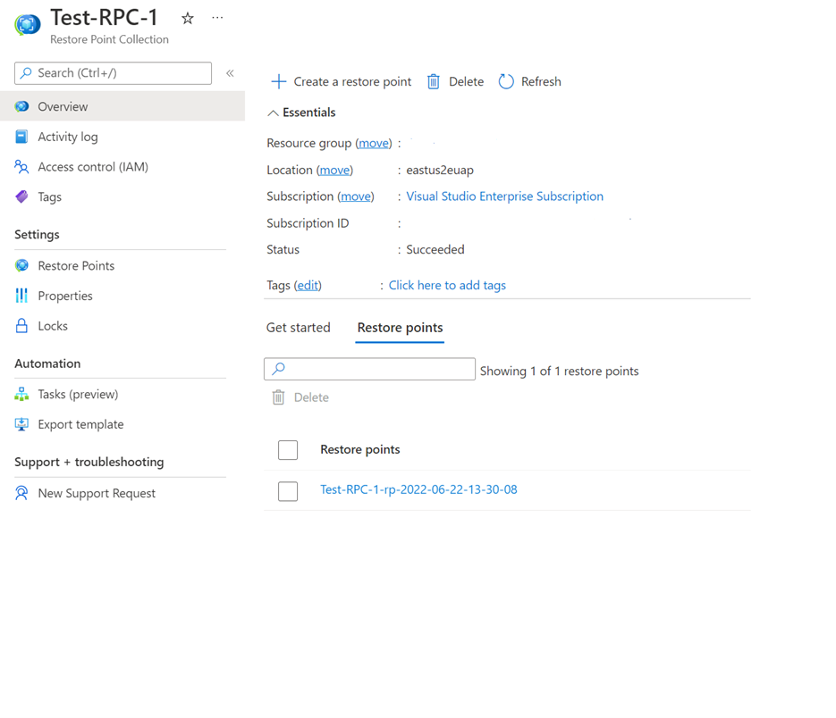Screen dimensions: 836x718
Task: Open Overview in the sidebar
Action: coord(122,106)
